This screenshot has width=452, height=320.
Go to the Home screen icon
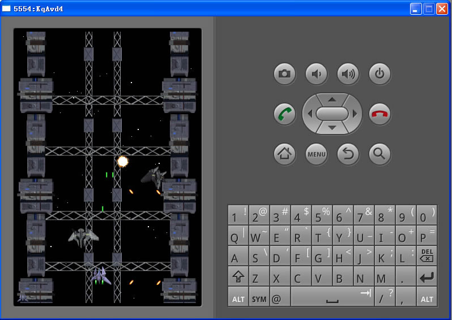click(284, 153)
